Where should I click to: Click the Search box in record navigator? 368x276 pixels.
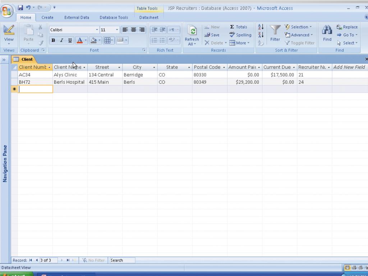coord(122,260)
